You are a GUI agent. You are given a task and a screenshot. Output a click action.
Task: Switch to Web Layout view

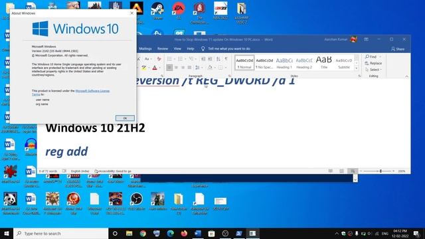(x=353, y=171)
